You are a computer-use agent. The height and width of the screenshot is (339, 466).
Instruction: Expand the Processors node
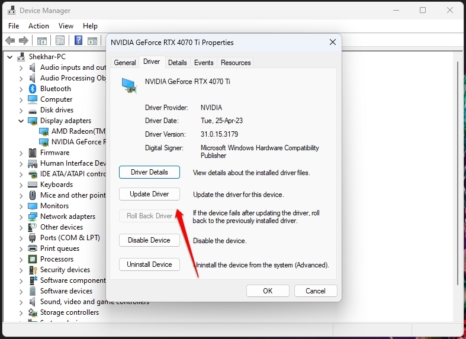pos(21,260)
